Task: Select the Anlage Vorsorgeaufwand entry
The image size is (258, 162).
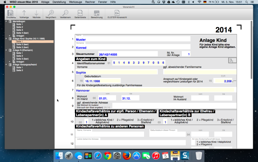Action: (25, 65)
